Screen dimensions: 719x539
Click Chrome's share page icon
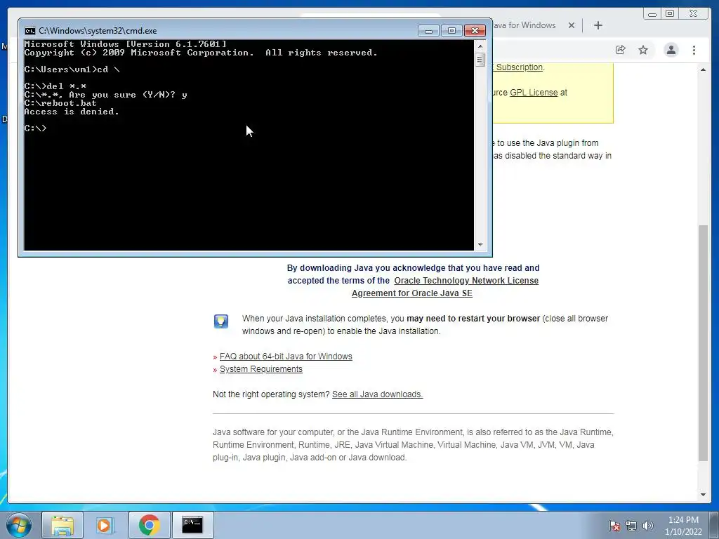tap(621, 50)
